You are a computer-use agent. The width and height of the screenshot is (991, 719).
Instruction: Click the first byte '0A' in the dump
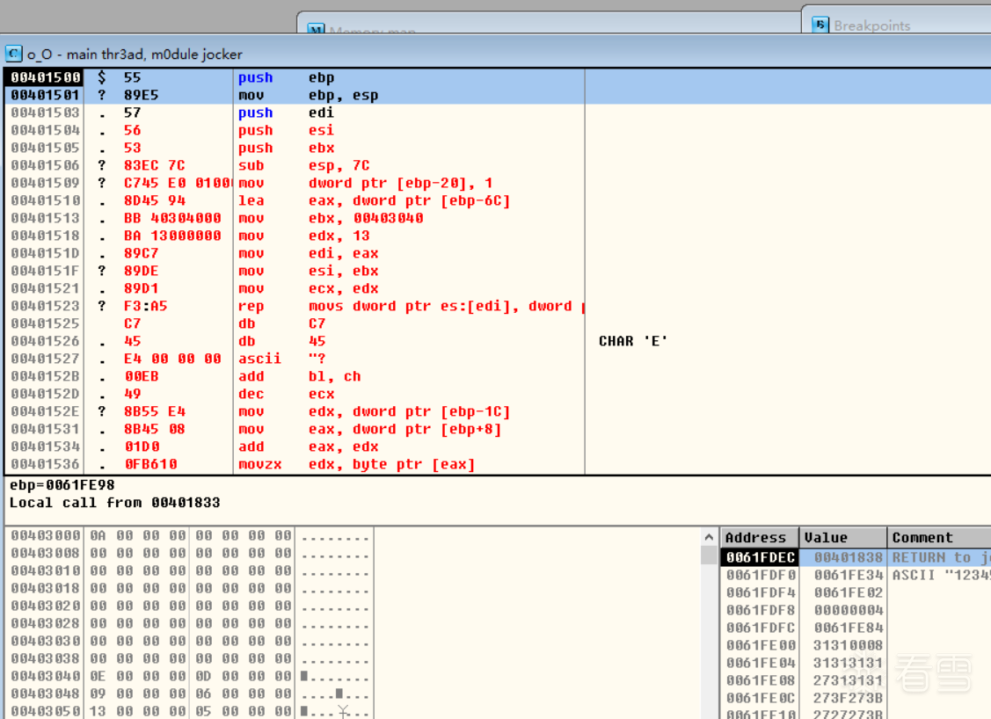(98, 536)
